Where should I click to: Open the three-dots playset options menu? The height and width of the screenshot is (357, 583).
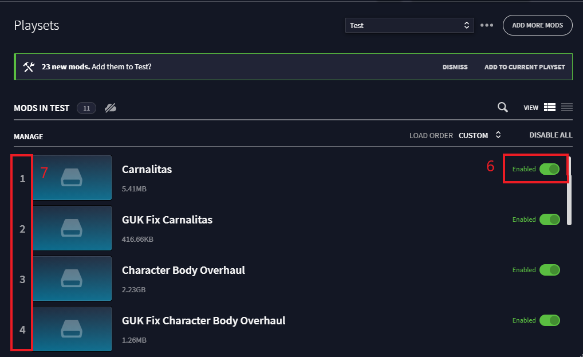[x=486, y=25]
